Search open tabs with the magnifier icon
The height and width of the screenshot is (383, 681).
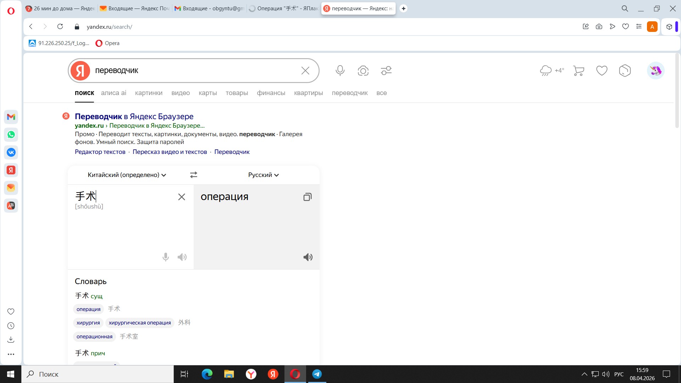[x=625, y=9]
